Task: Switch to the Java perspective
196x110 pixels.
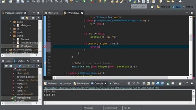Action: pyautogui.click(x=176, y=7)
